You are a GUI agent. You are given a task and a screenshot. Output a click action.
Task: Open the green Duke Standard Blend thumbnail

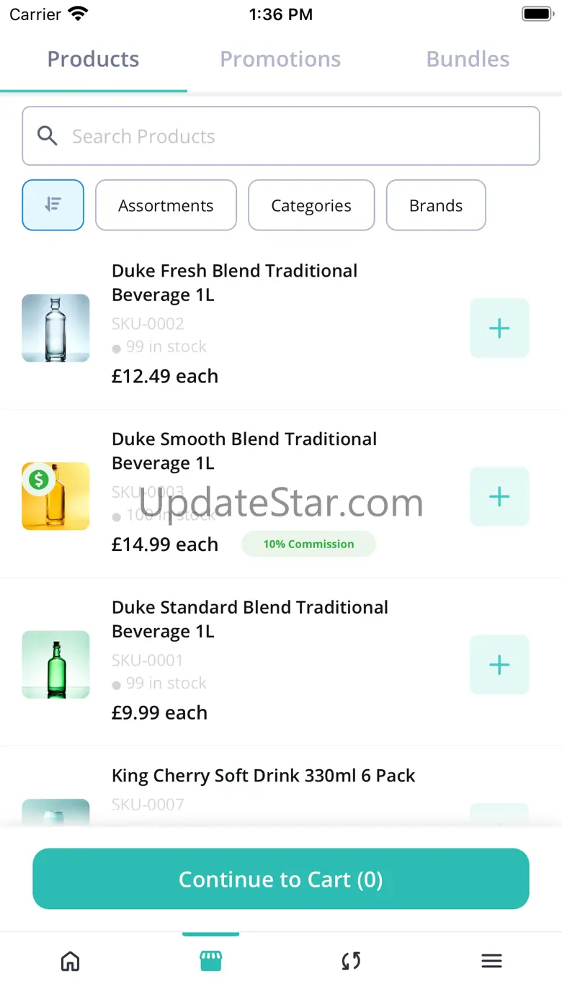click(55, 664)
